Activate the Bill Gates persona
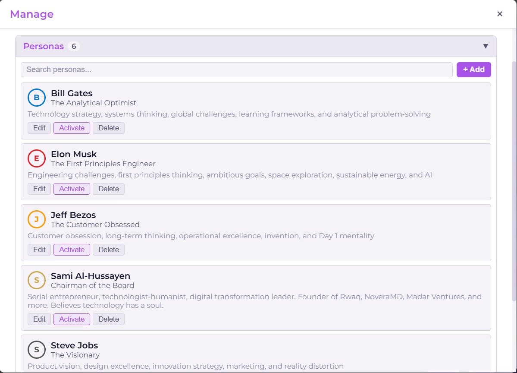This screenshot has width=517, height=373. click(72, 128)
